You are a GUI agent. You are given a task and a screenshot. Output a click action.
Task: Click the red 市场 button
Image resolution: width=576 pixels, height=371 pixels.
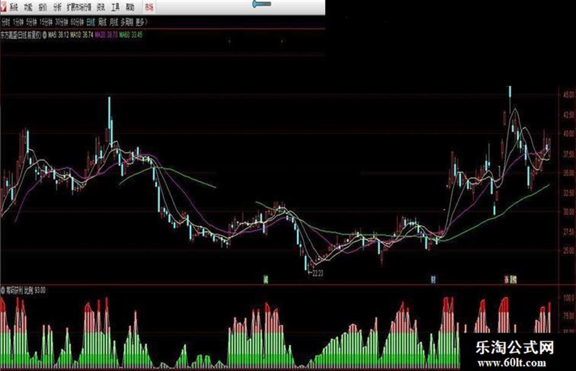(149, 7)
